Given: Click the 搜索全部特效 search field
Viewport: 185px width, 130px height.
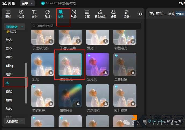Looking at the screenshot, I should tap(86, 26).
